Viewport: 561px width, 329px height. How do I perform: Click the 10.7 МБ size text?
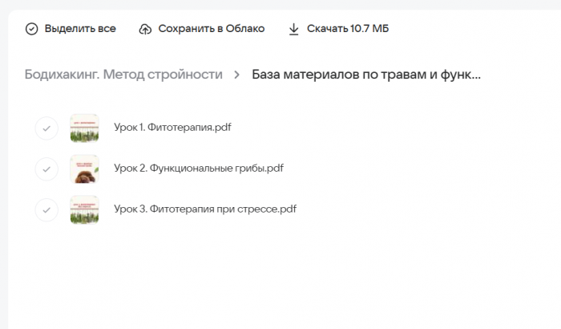pos(369,29)
